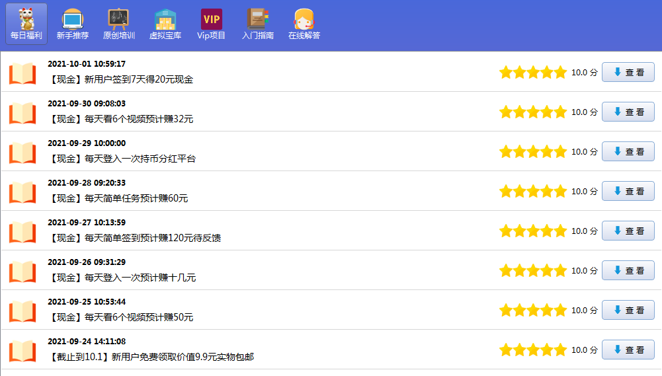Image resolution: width=662 pixels, height=376 pixels.
Task: Click the star rating of 2021-09-30 entry
Action: point(533,112)
